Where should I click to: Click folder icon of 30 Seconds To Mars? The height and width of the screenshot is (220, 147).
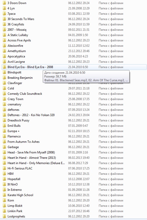pyautogui.click(x=5, y=19)
